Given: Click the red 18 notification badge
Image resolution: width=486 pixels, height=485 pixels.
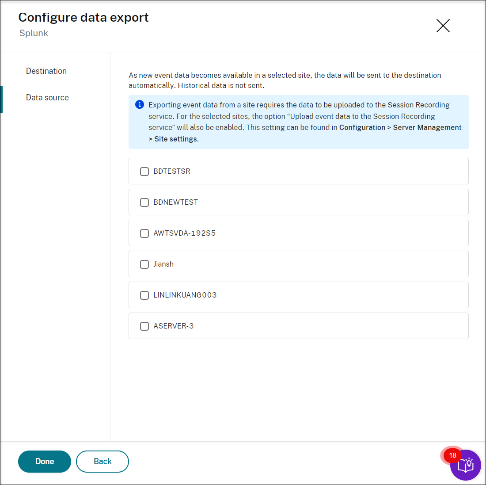Looking at the screenshot, I should [452, 455].
